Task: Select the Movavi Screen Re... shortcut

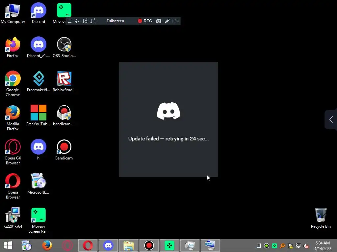Action: tap(39, 220)
